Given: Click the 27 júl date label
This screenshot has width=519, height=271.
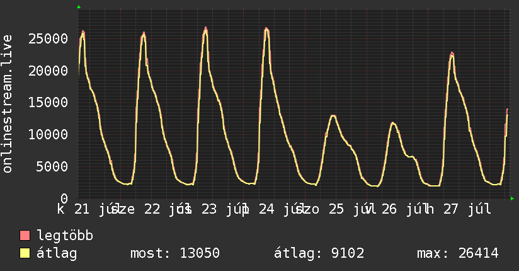Looking at the screenshot, I should coord(467,209).
